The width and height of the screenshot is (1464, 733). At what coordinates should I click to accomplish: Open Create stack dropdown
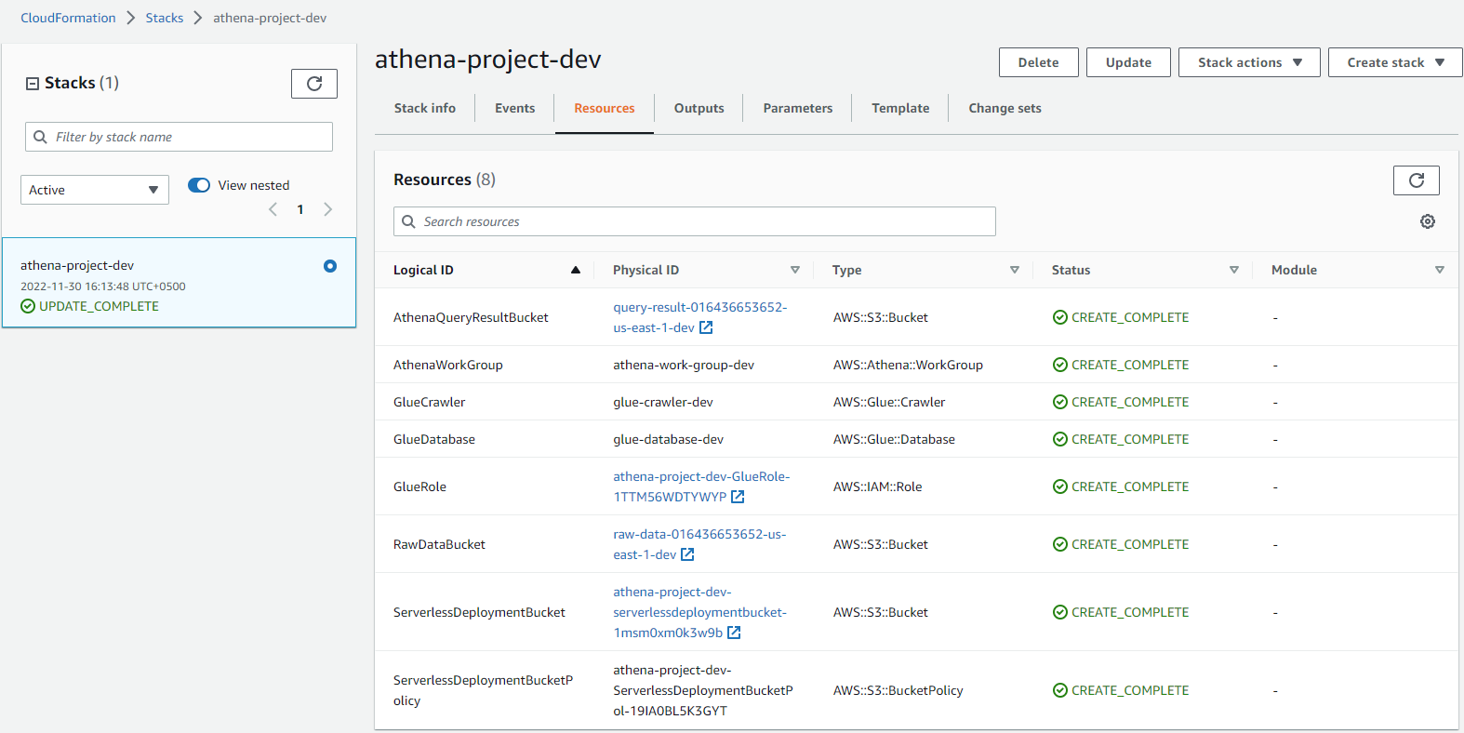1395,62
